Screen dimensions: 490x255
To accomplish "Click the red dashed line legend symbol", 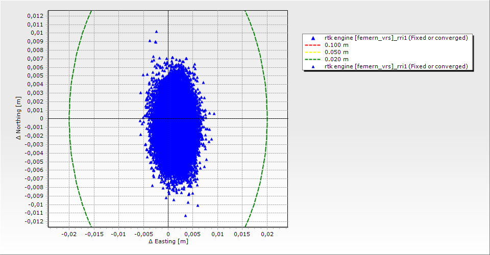I will point(313,45).
